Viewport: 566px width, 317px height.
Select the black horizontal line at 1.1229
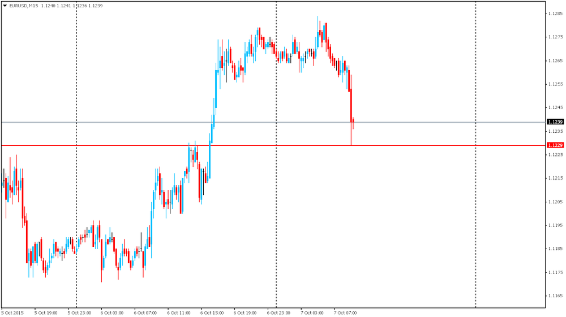(396, 145)
